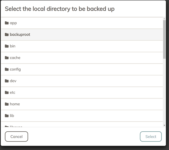Choose the etc directory label
Screen dimensions: 169x150
click(x=12, y=92)
